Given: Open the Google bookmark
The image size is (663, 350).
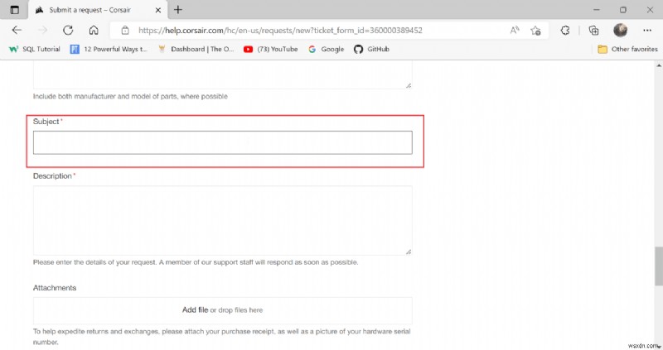Looking at the screenshot, I should (326, 49).
